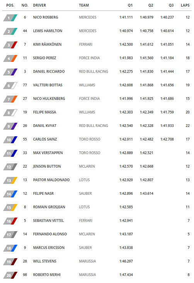Select driver name Nico Rosberg
This screenshot has width=194, height=283.
point(46,17)
